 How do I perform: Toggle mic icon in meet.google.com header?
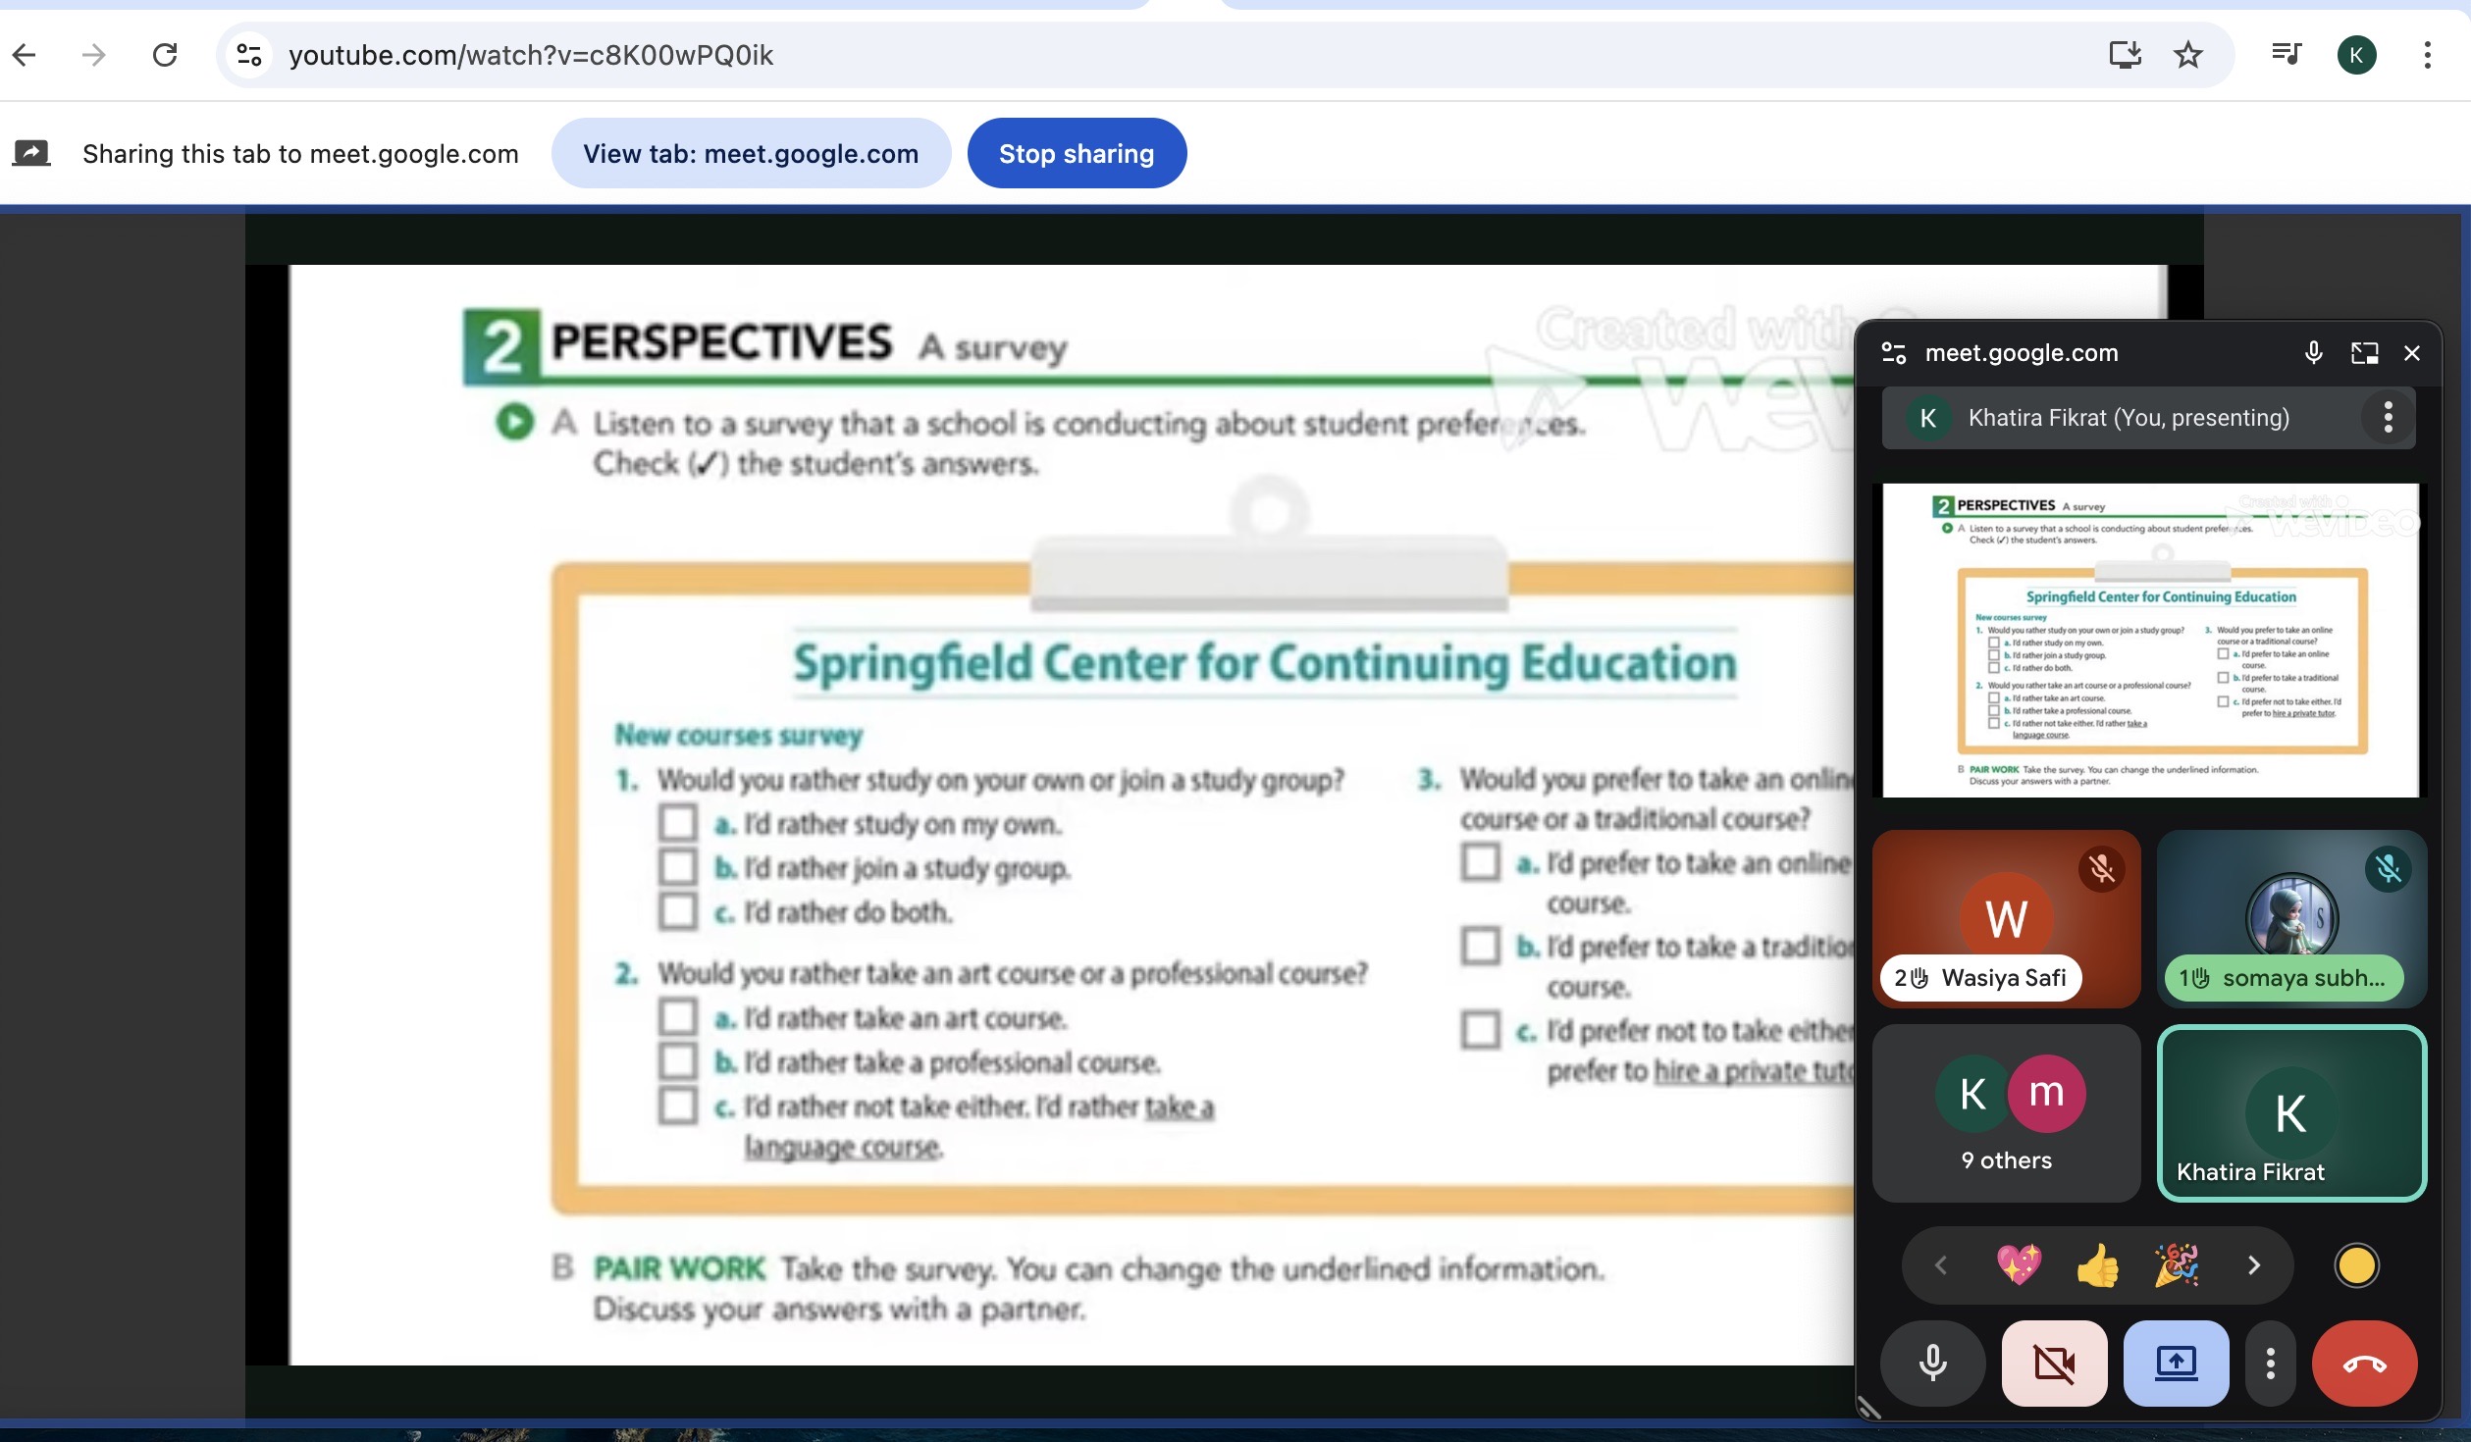click(2313, 353)
